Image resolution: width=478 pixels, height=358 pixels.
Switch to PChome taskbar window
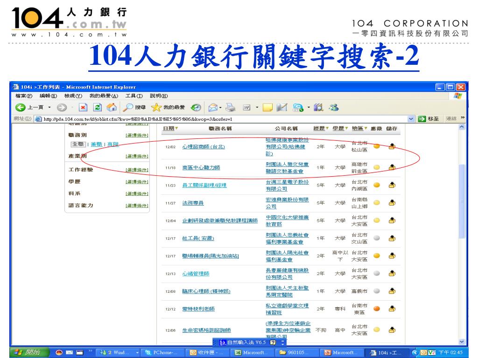click(162, 352)
